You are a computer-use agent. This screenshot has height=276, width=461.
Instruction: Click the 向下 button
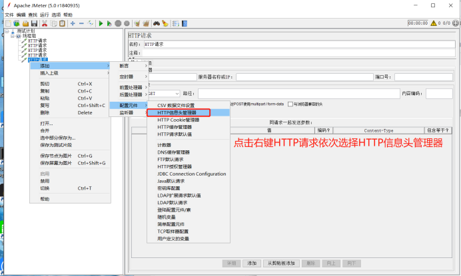tap(352, 263)
